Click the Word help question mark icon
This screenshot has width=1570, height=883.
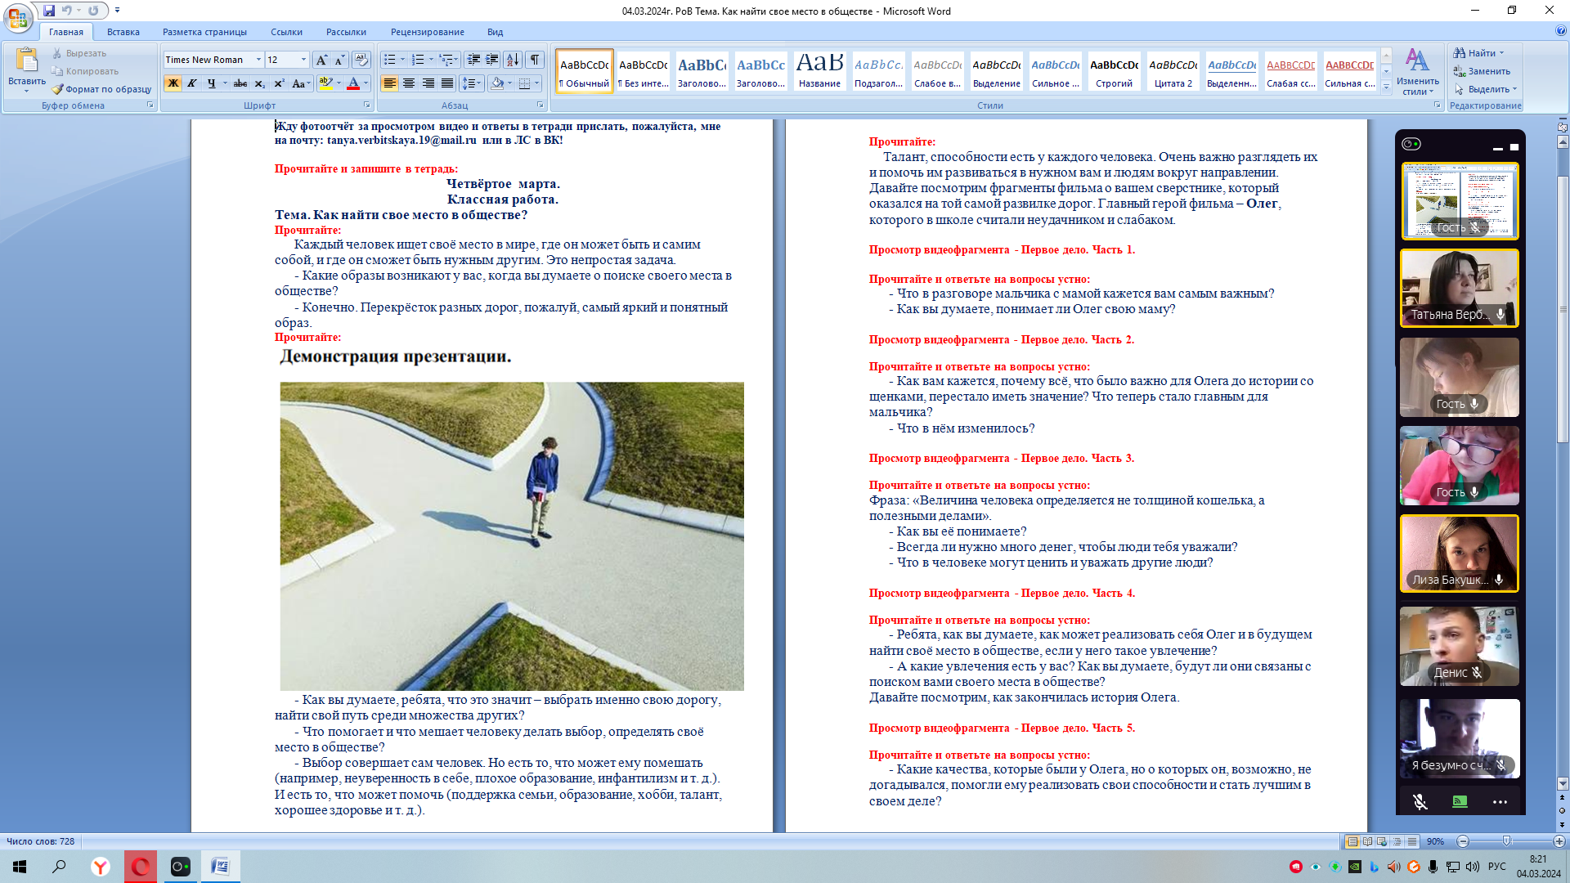(x=1561, y=31)
